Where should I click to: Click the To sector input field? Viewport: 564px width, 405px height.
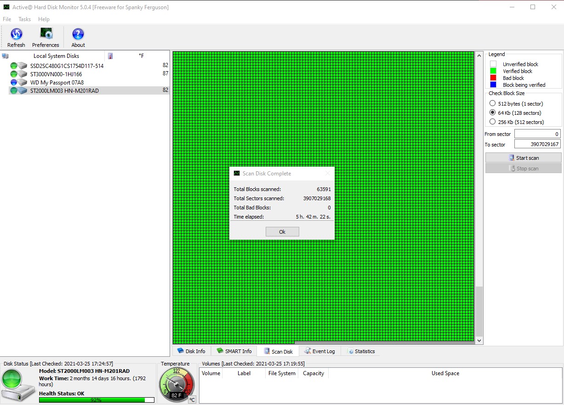[537, 144]
